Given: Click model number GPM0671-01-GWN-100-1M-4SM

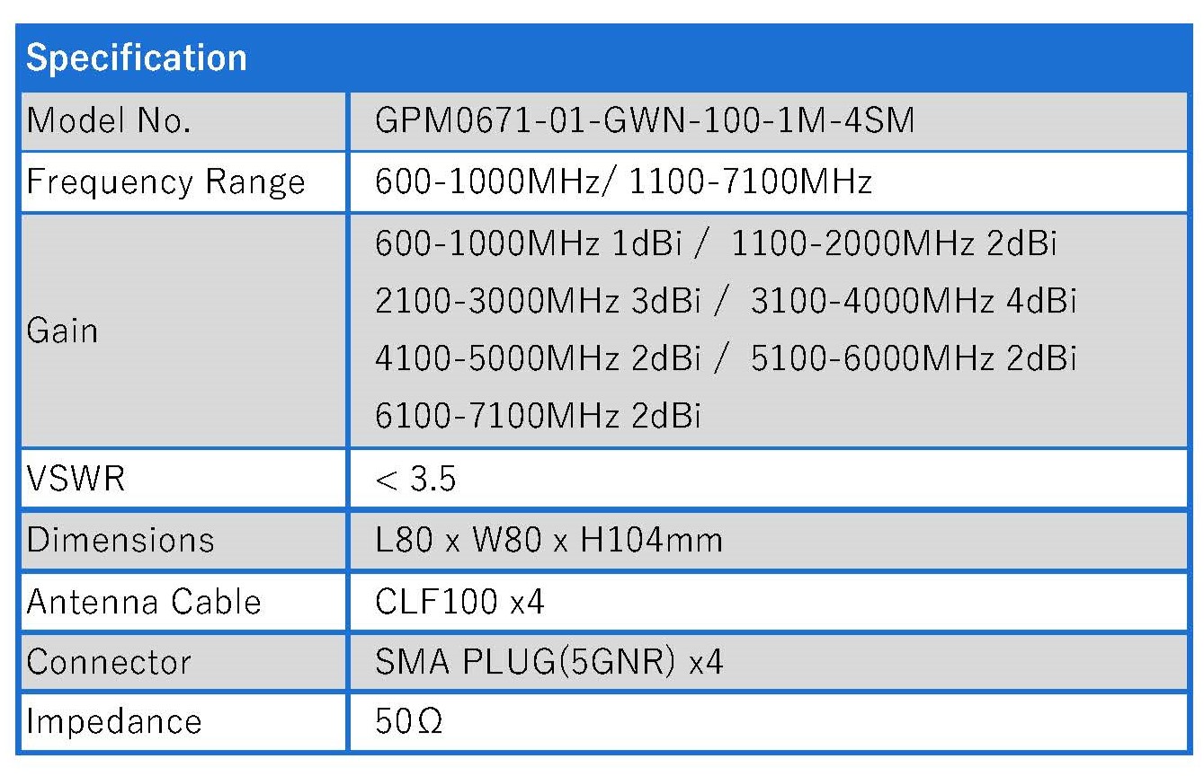Looking at the screenshot, I should pos(645,121).
